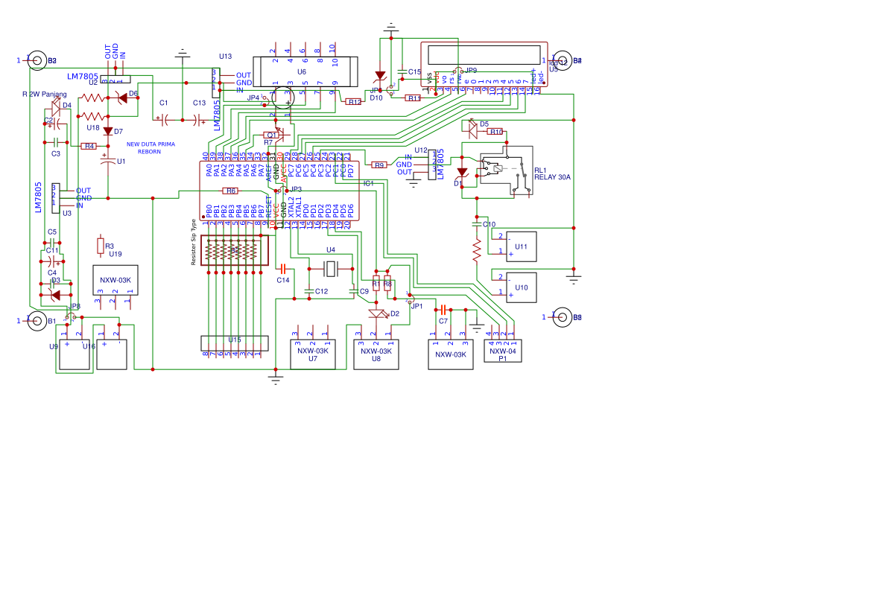Click the AREF pin label on IC1
871x615 pixels.
click(x=269, y=173)
